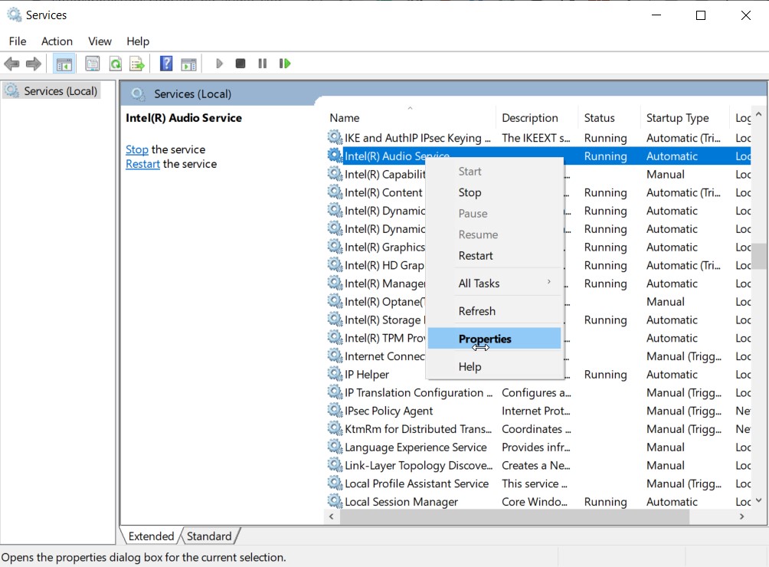Click the Stop the service link
This screenshot has height=567, width=769.
136,149
